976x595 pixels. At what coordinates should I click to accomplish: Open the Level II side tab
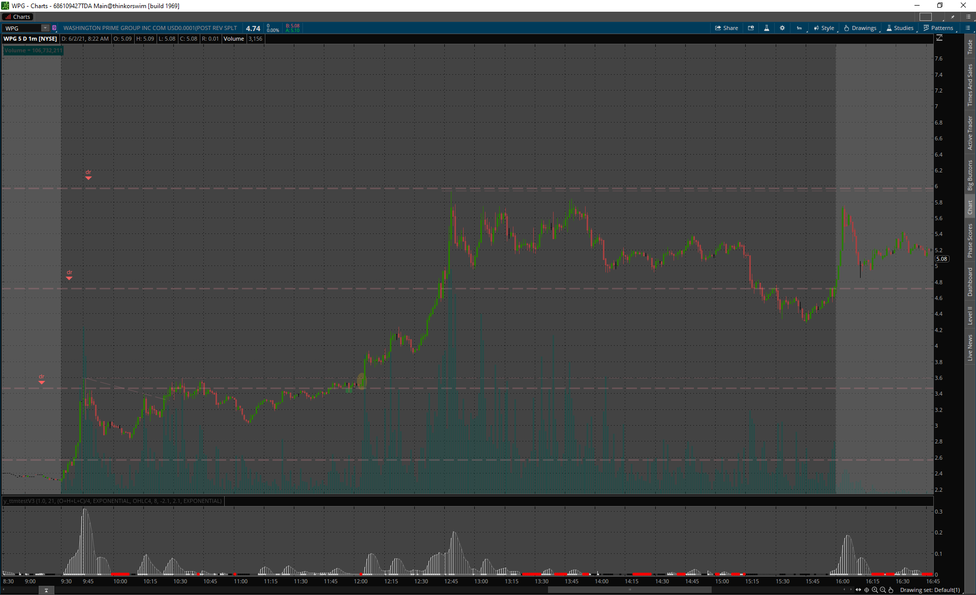click(970, 315)
